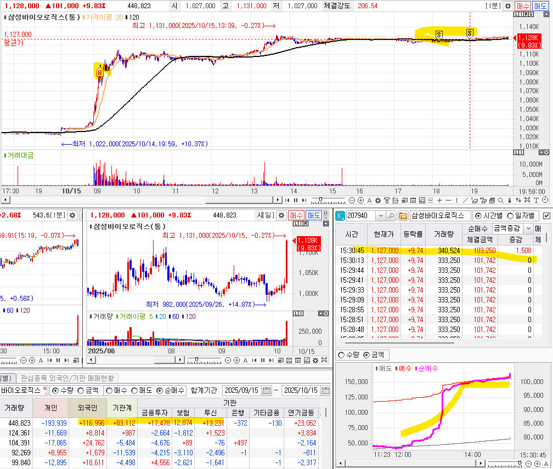Image resolution: width=553 pixels, height=469 pixels.
Task: Select the 일자별 radio button
Action: point(510,216)
